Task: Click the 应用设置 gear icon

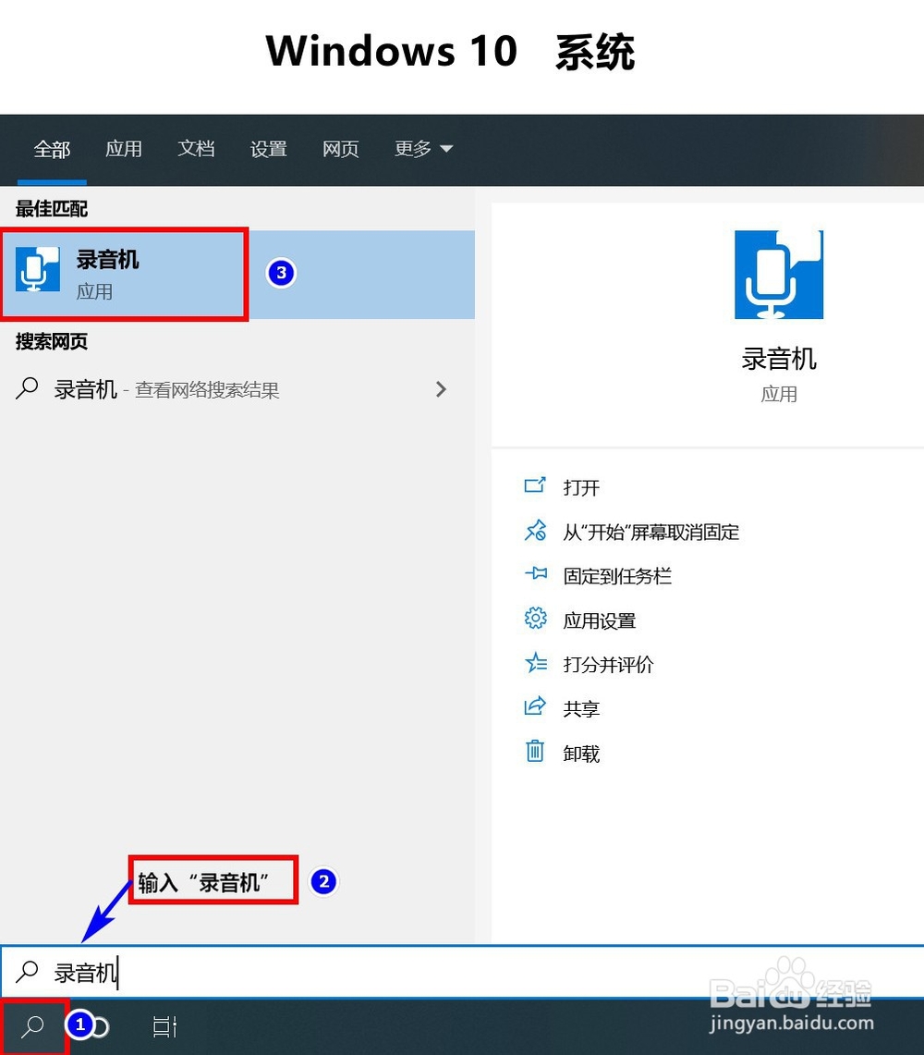Action: click(x=535, y=619)
